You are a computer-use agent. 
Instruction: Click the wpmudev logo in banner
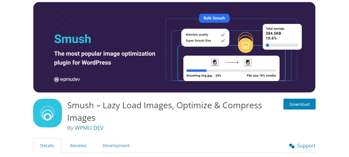pyautogui.click(x=67, y=79)
